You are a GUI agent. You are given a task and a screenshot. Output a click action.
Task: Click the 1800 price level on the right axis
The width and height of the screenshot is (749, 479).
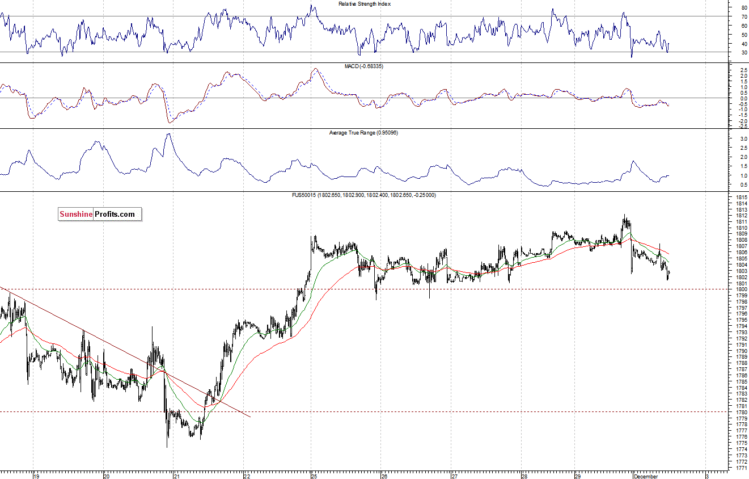click(x=740, y=289)
